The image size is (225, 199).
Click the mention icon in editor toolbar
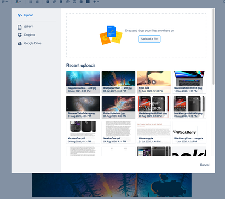68,2
